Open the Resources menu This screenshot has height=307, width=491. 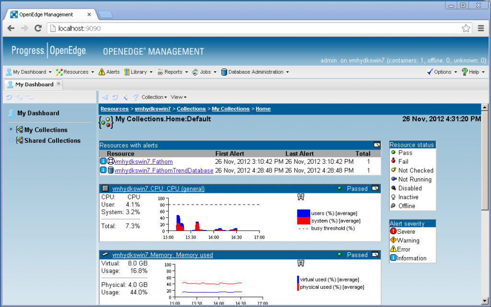point(75,72)
